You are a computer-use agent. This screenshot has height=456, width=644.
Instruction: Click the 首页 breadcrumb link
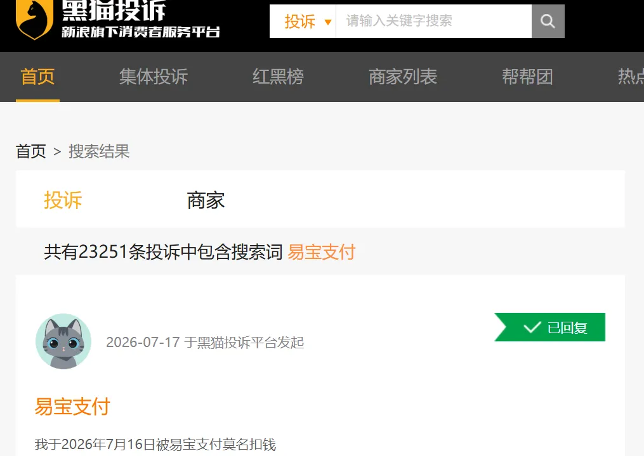click(x=31, y=151)
